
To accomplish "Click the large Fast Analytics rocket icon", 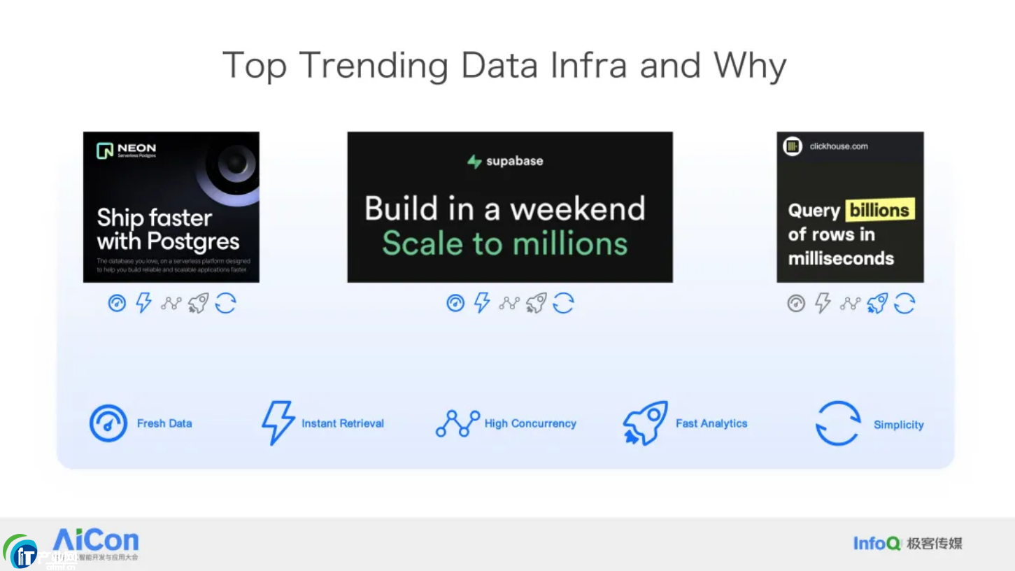I will tap(645, 423).
